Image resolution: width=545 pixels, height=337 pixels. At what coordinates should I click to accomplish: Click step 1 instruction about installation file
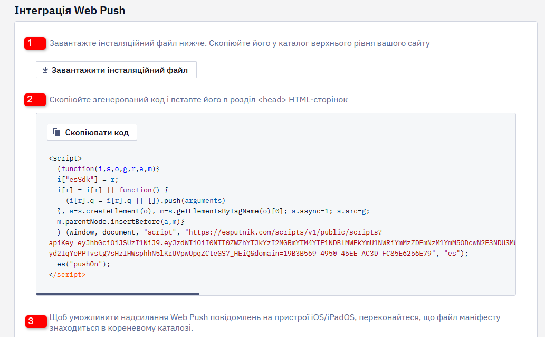pyautogui.click(x=240, y=43)
